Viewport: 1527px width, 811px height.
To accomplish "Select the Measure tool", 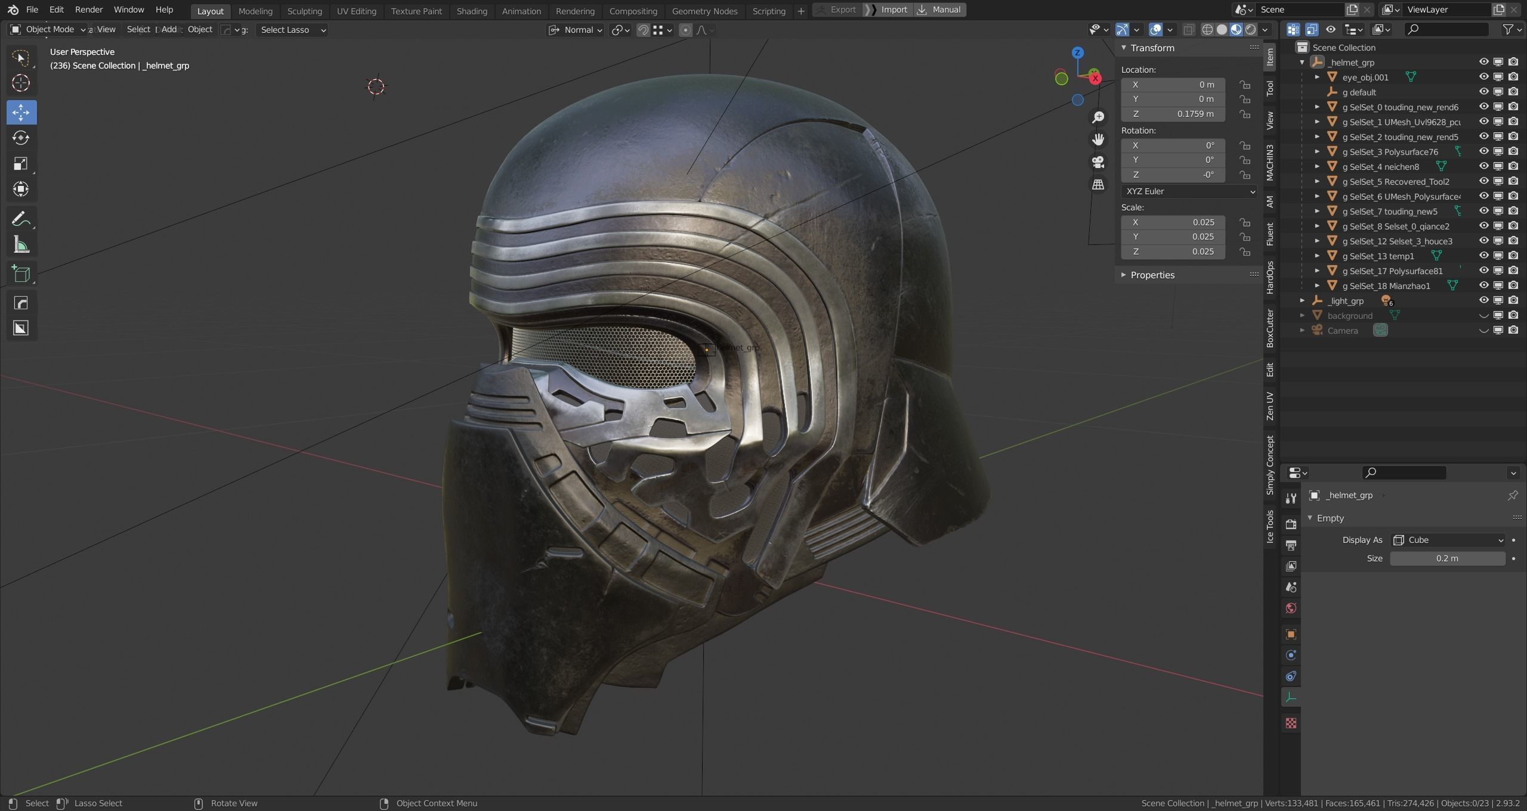I will click(21, 244).
